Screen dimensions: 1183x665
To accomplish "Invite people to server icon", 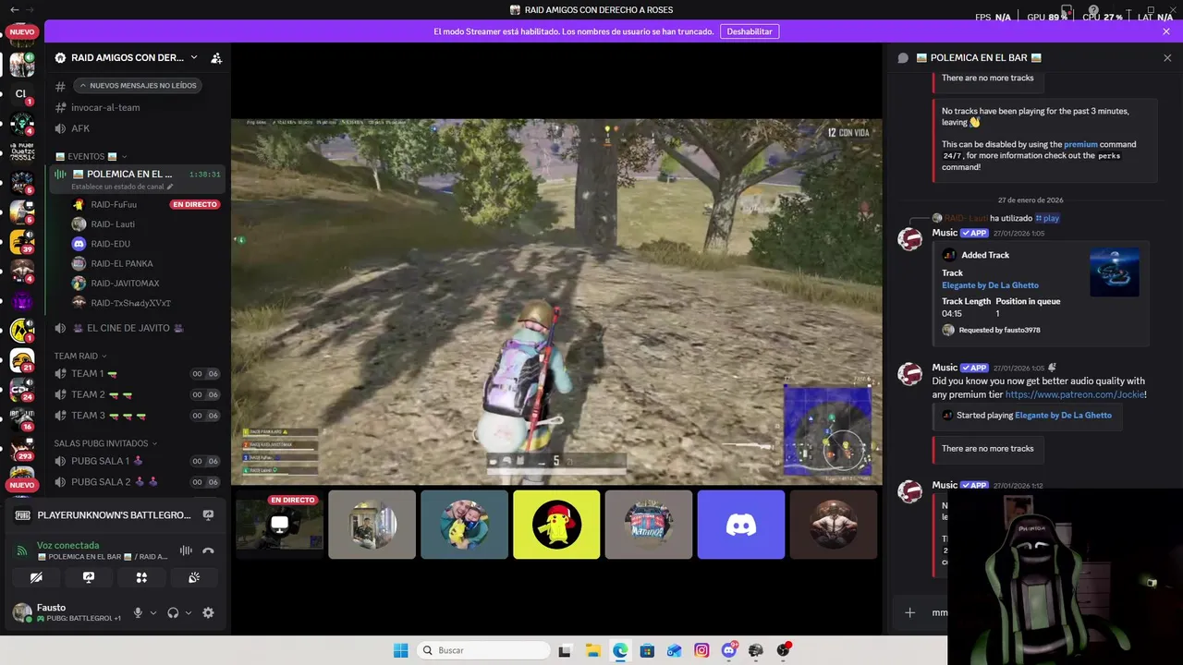I will click(216, 57).
